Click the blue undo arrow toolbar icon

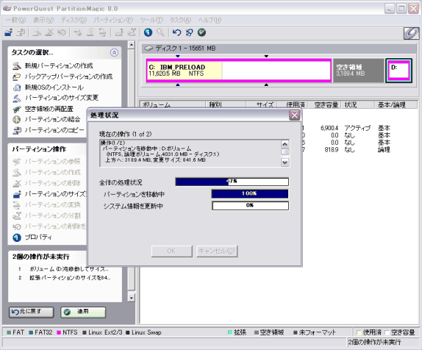coord(176,32)
